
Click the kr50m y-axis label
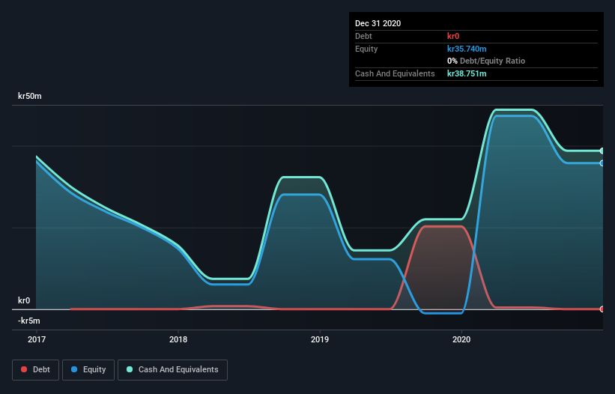coord(30,96)
